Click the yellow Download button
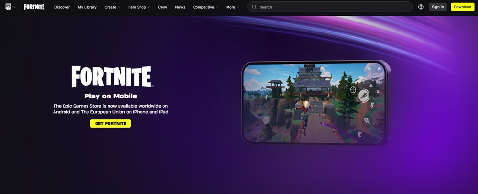 click(462, 7)
